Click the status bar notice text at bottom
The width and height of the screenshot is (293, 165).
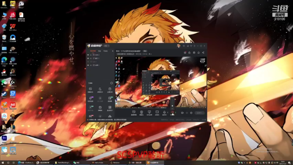(x=107, y=120)
